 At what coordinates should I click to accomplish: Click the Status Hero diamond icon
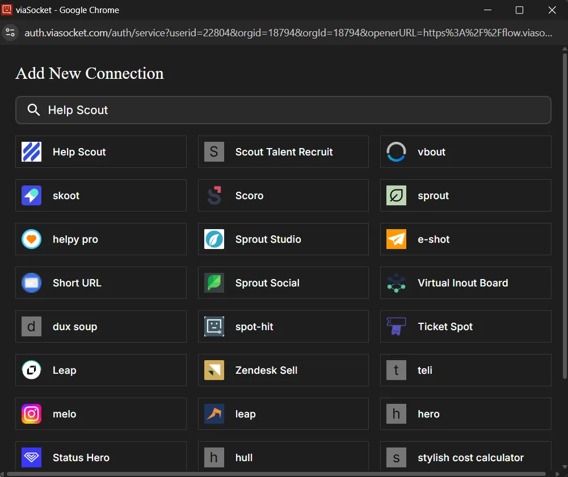tap(31, 457)
